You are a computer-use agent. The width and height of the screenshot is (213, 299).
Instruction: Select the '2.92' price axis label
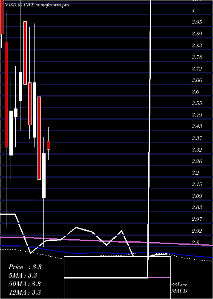(197, 231)
